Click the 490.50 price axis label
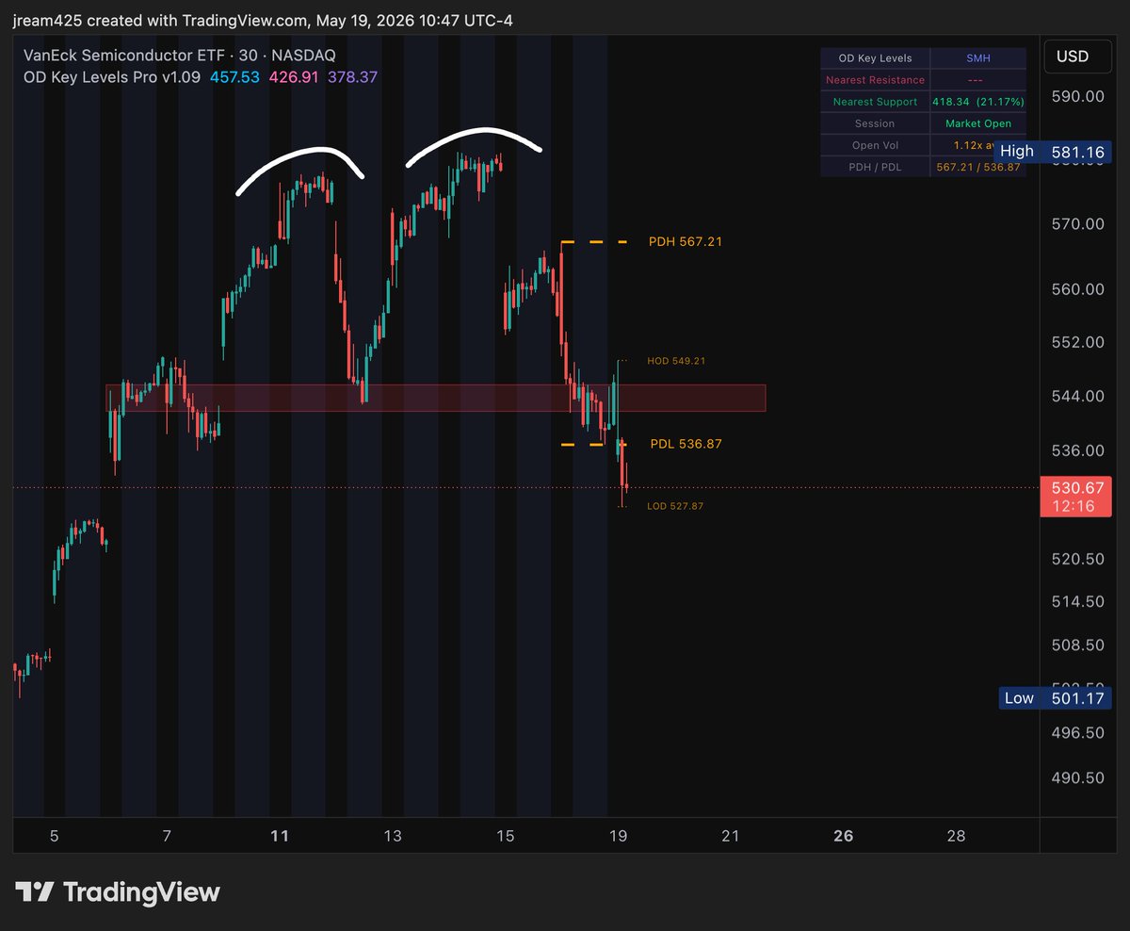 [1078, 778]
